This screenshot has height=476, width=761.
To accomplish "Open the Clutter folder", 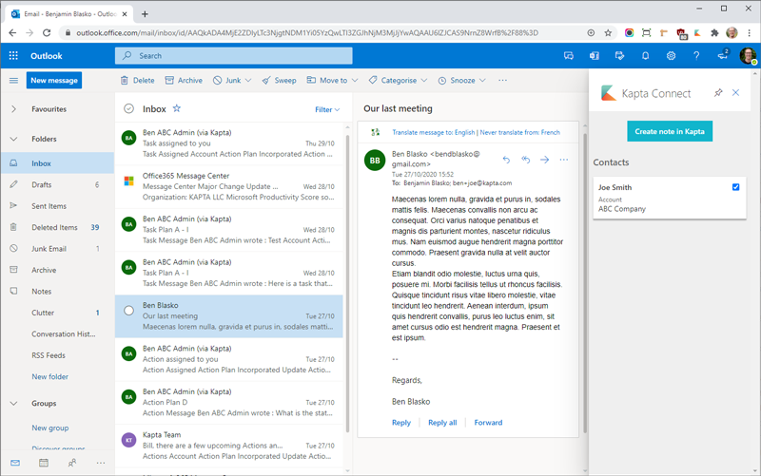I will tap(57, 313).
